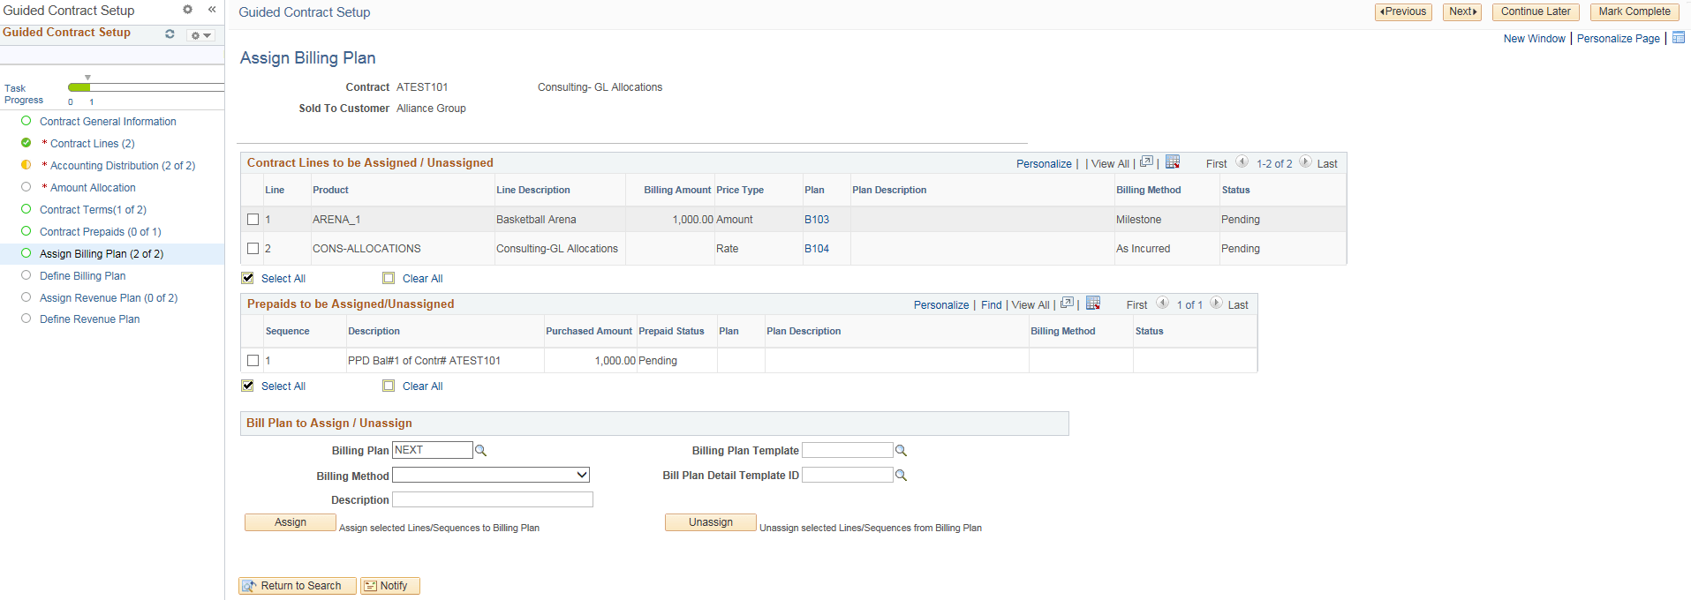The image size is (1691, 600).
Task: Personalize the Prepaids grid
Action: pyautogui.click(x=941, y=305)
